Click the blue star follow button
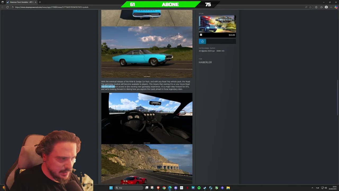This screenshot has width=339, height=191. (x=202, y=41)
